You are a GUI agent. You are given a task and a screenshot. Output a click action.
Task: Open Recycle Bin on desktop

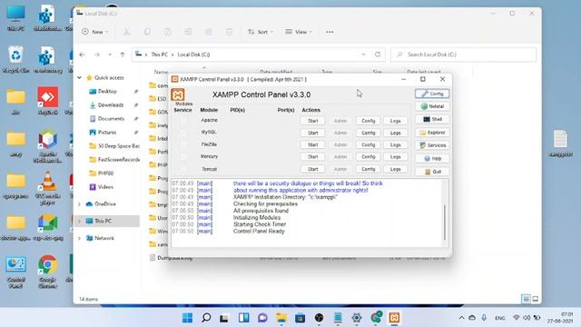pos(15,59)
